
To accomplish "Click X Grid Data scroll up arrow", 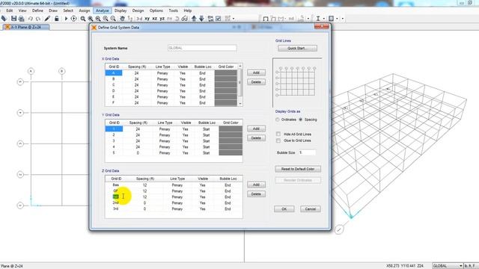I will point(240,67).
